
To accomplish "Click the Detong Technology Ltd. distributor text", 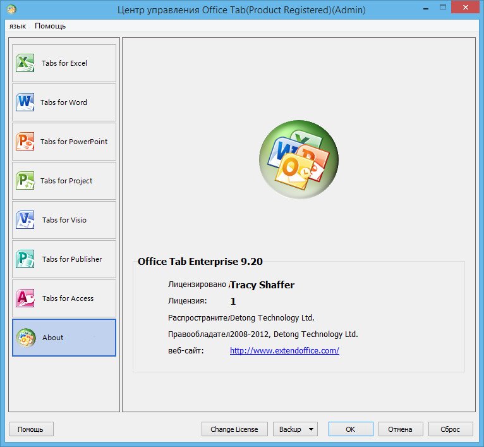I will (272, 318).
